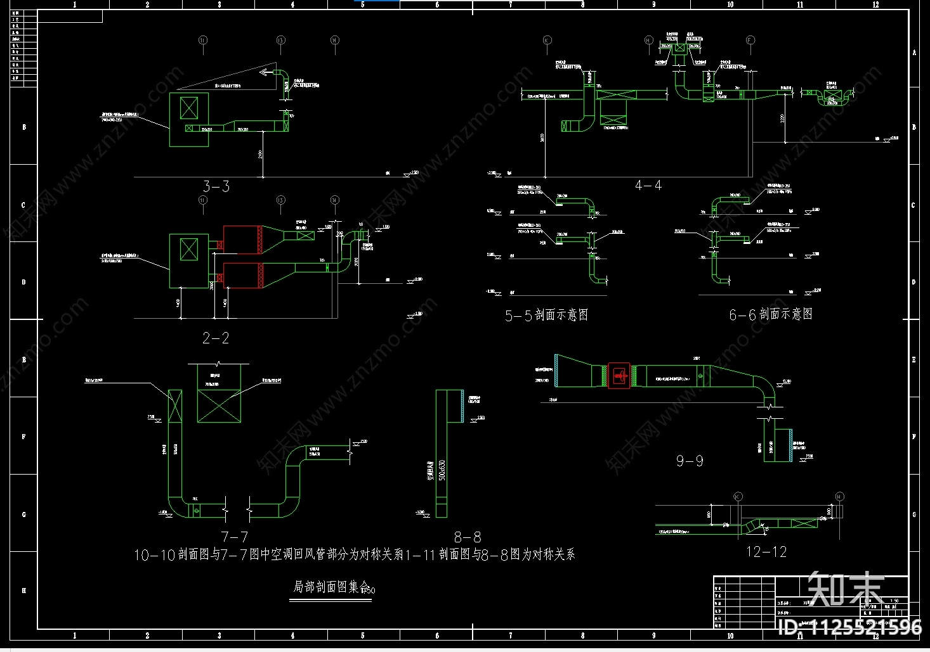Click border zone letter D on left edge
This screenshot has width=930, height=652.
tap(24, 282)
